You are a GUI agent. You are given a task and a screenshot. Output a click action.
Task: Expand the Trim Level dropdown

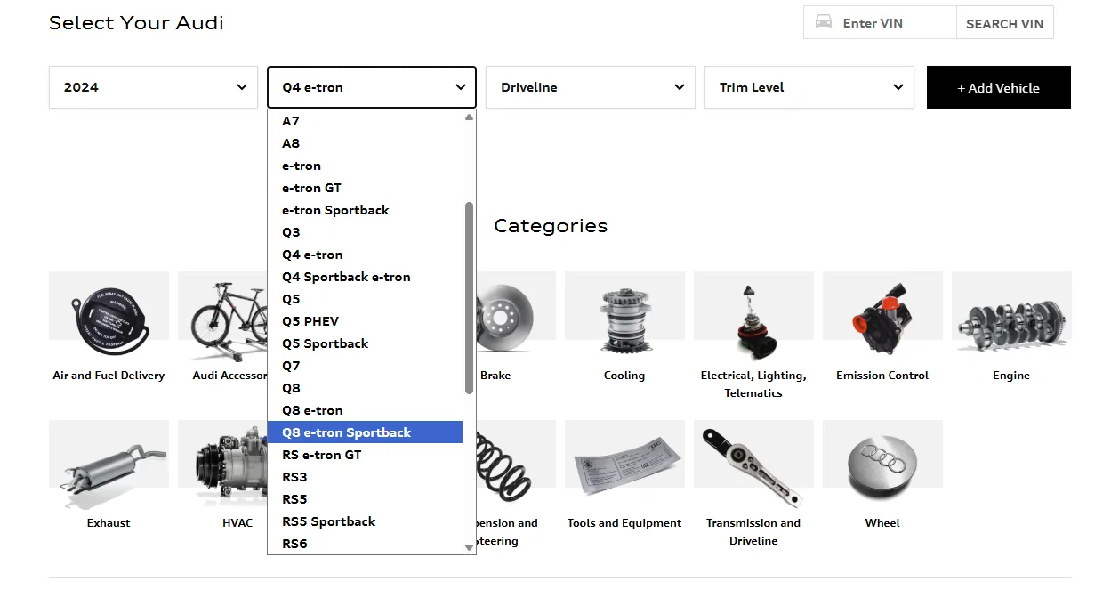[x=809, y=87]
